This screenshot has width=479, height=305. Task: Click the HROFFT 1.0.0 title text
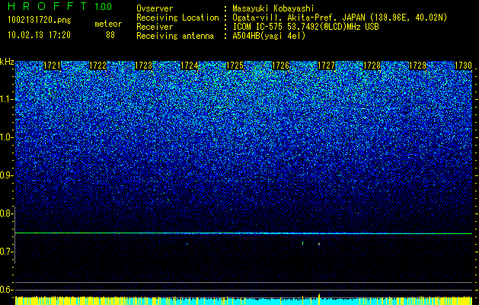point(59,6)
